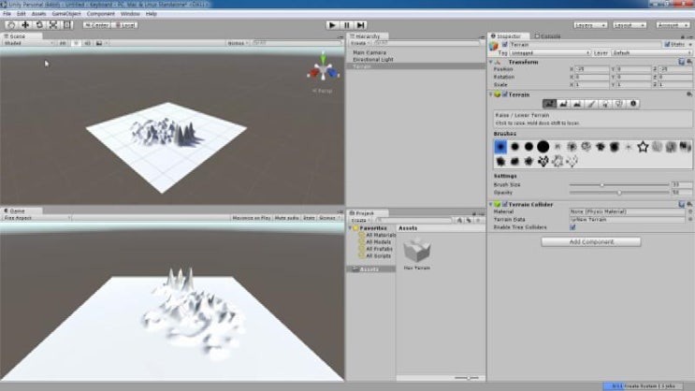Open the Terrain Data object picker circle
This screenshot has width=695, height=391.
click(690, 220)
